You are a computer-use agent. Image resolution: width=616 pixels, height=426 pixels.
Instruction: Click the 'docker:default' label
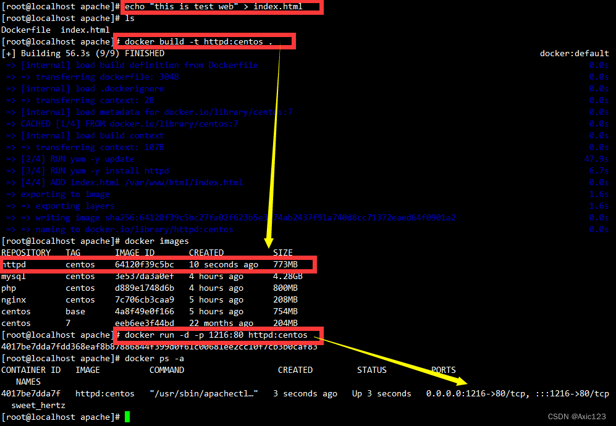click(x=574, y=53)
